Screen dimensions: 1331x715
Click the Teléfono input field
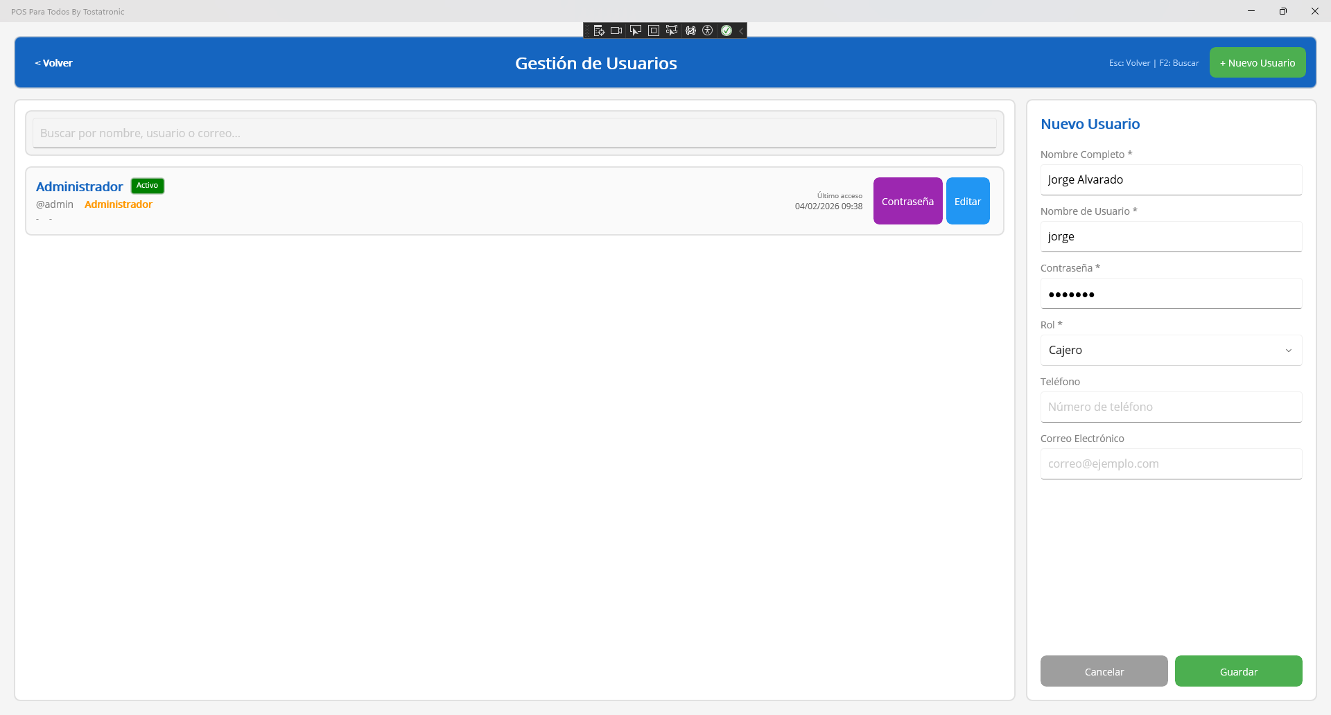pos(1170,407)
